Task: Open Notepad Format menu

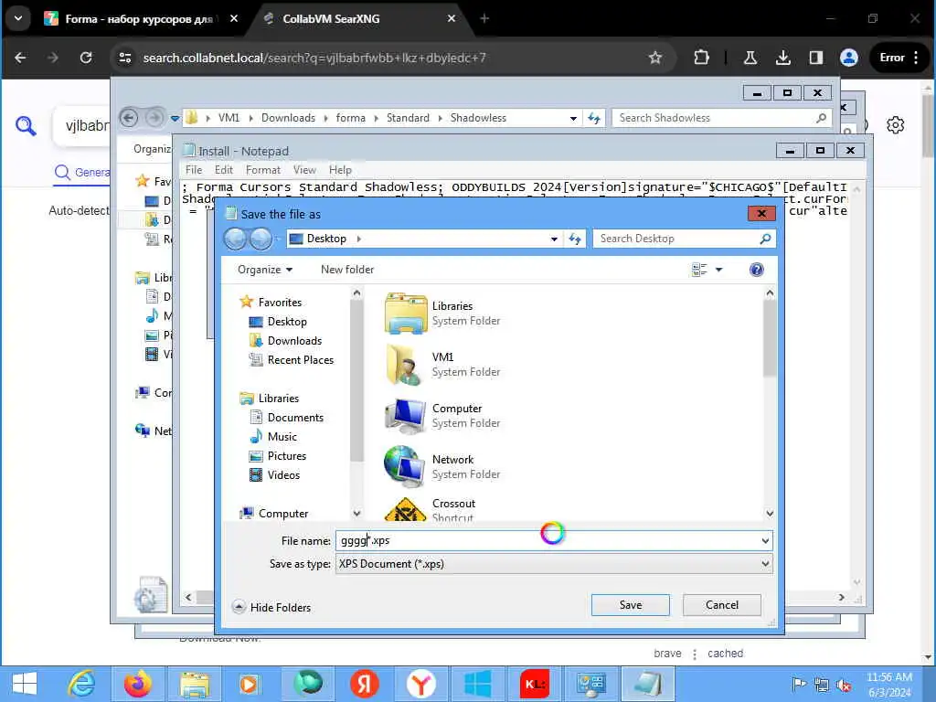Action: click(262, 170)
